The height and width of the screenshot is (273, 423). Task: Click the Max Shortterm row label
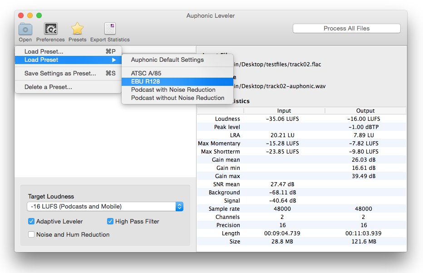(221, 151)
